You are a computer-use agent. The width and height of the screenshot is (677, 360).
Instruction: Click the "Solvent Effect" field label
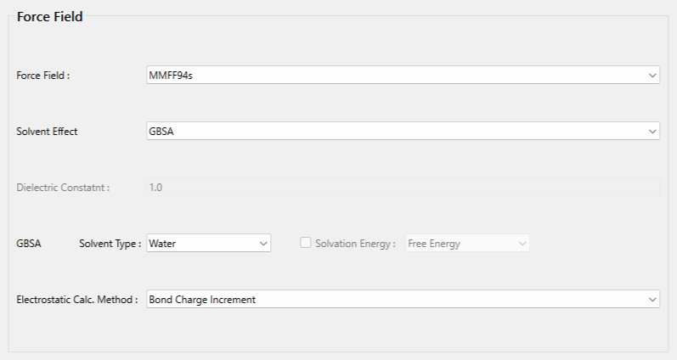(48, 131)
